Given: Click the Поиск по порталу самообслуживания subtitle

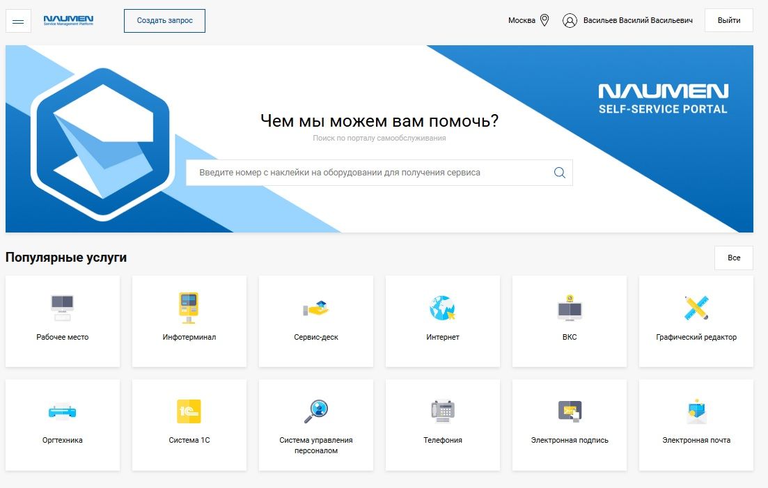Looking at the screenshot, I should point(379,138).
